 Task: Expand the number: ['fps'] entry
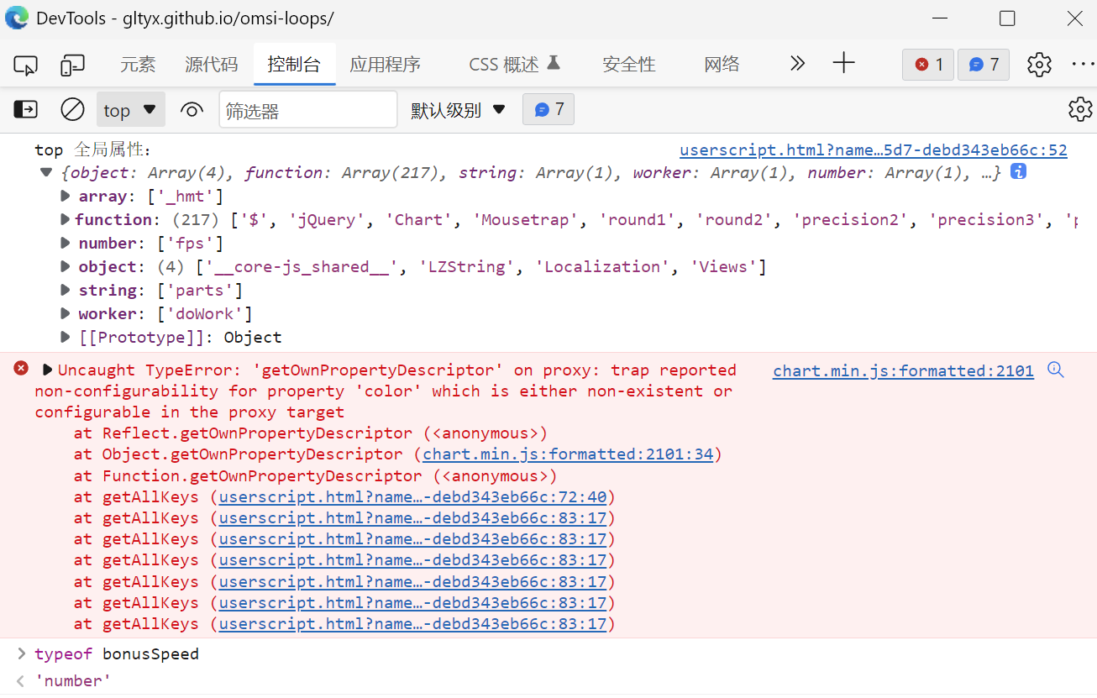[x=66, y=244]
